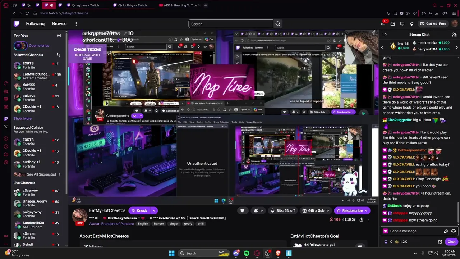Sort the Followed Channels list

(x=58, y=55)
